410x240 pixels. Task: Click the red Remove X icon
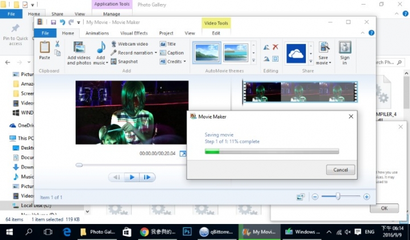276,47
